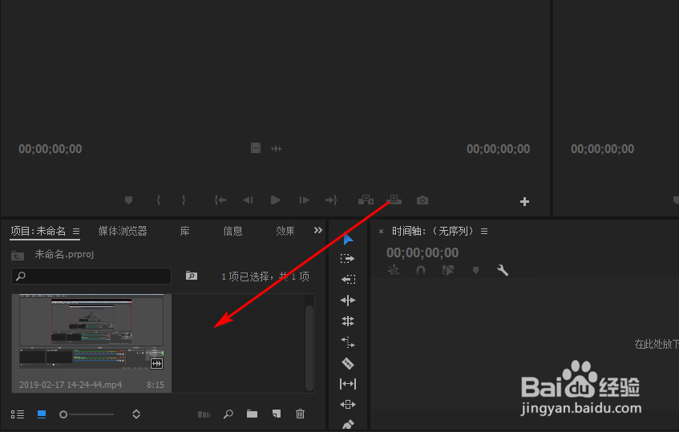The width and height of the screenshot is (679, 432).
Task: Export frame with the camera icon
Action: (422, 200)
